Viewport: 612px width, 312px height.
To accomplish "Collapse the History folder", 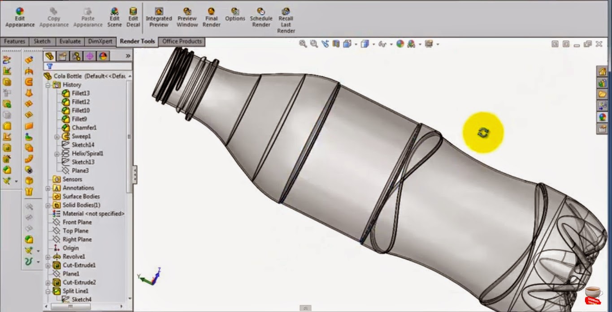I will tap(47, 85).
